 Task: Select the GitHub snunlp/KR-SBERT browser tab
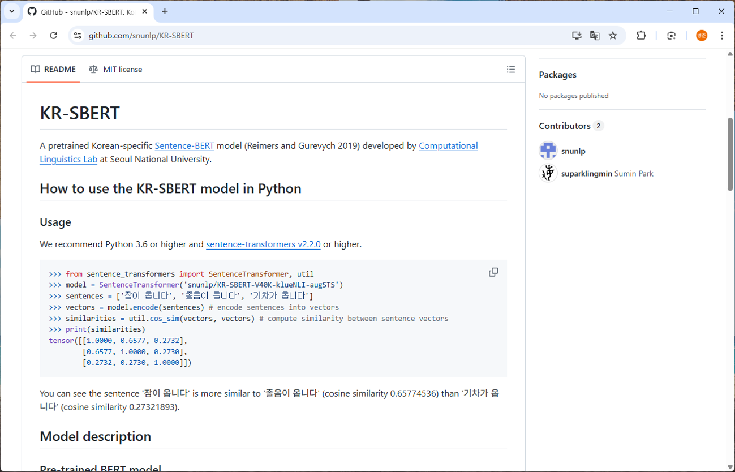point(87,11)
